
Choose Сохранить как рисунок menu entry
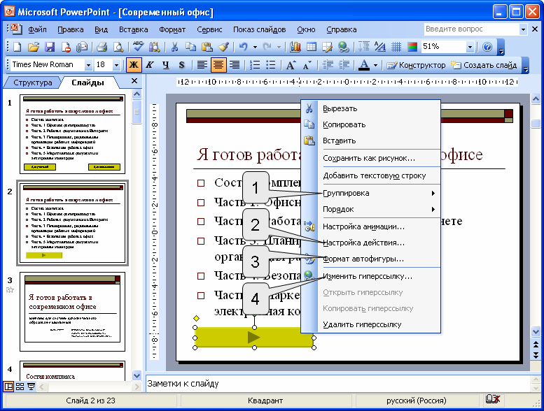(371, 158)
